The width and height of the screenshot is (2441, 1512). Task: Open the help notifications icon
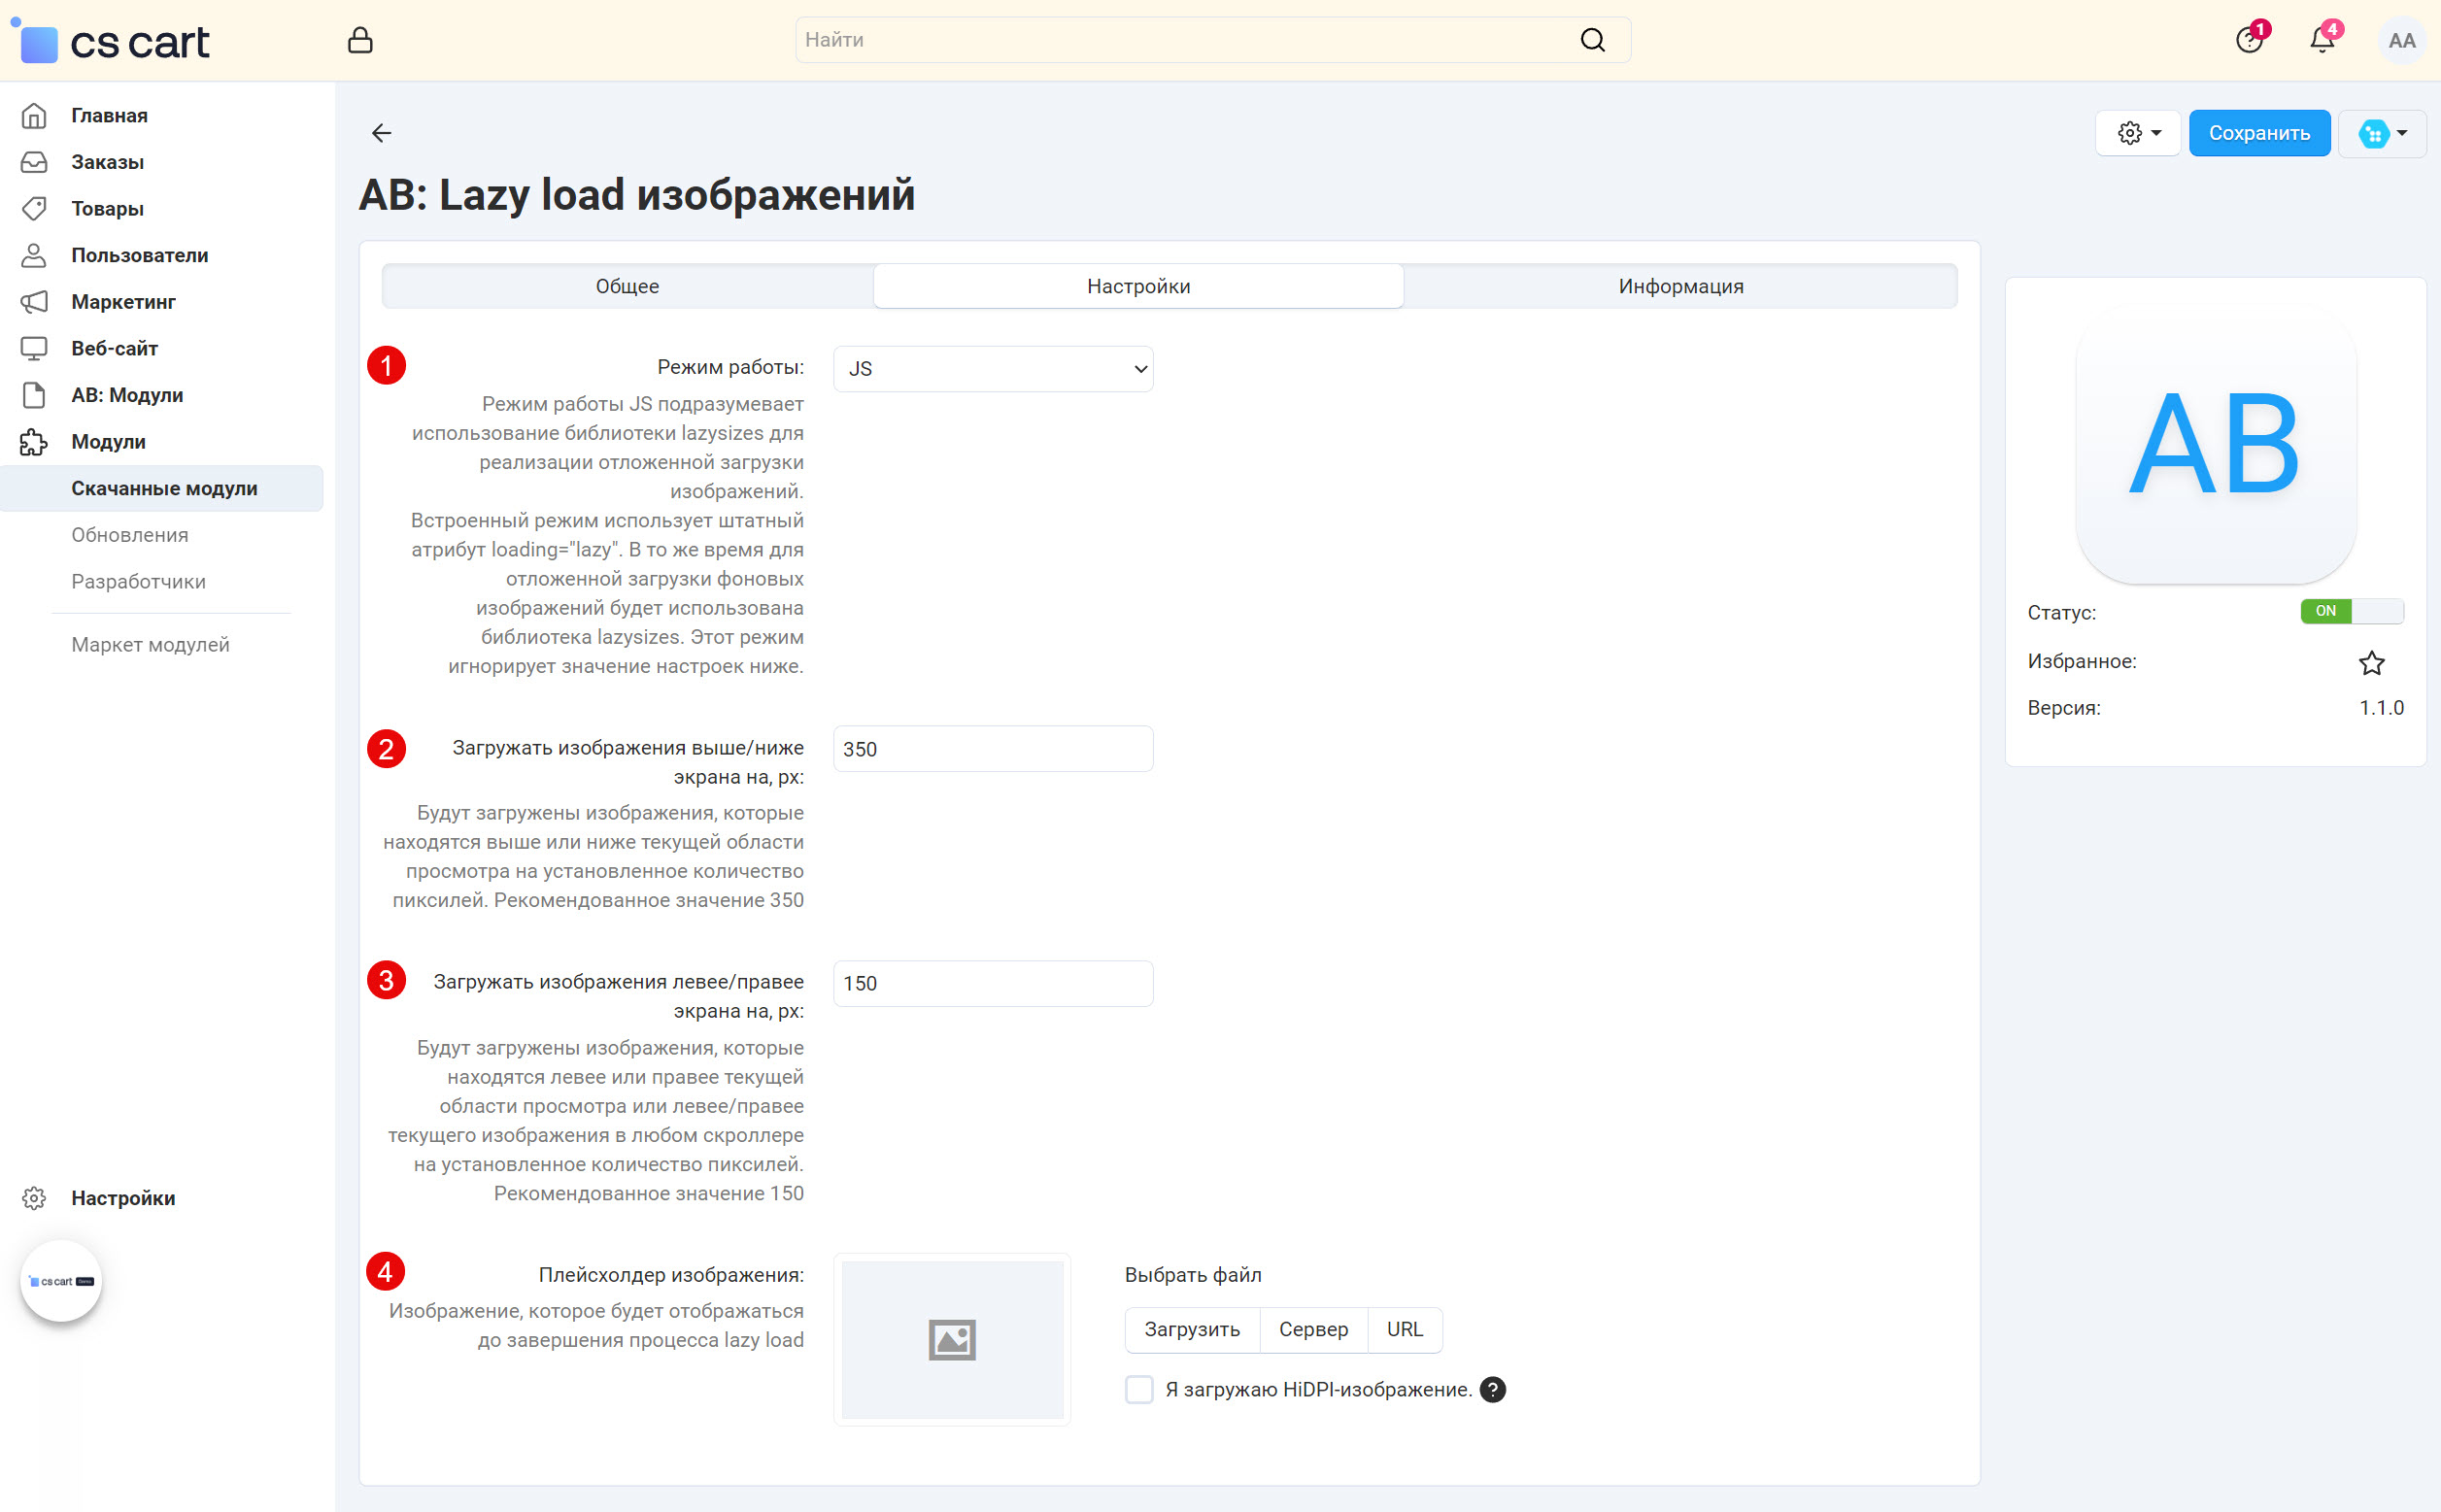2249,40
